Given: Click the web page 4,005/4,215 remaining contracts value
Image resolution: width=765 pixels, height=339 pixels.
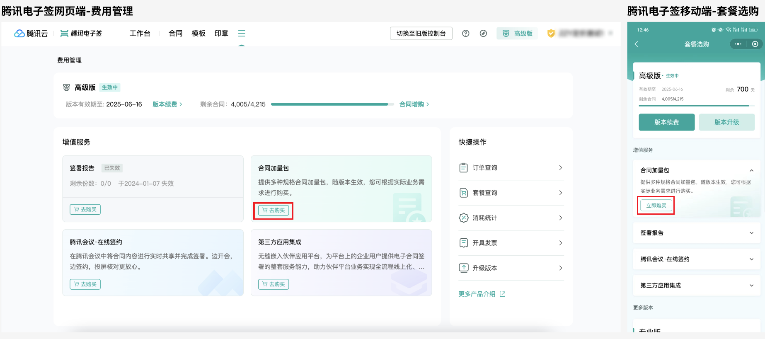Looking at the screenshot, I should coord(248,104).
